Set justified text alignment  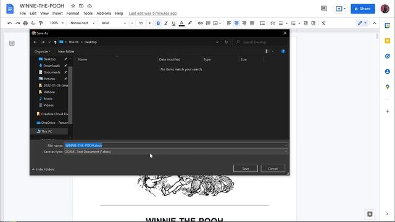(x=252, y=23)
